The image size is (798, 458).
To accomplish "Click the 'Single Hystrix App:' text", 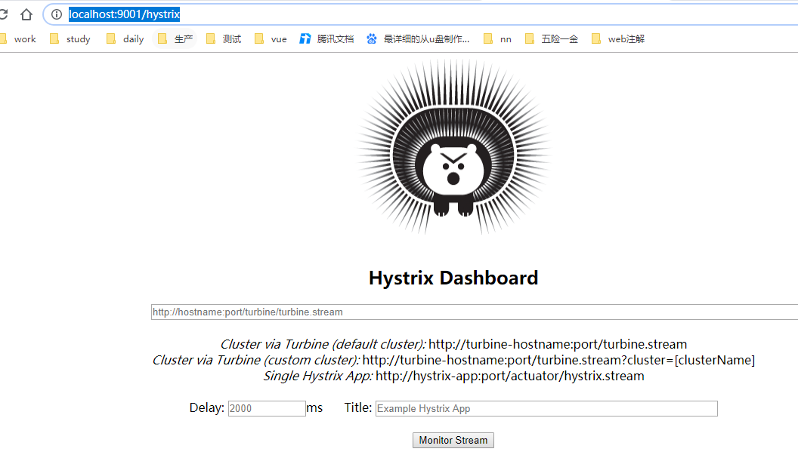I will click(318, 376).
